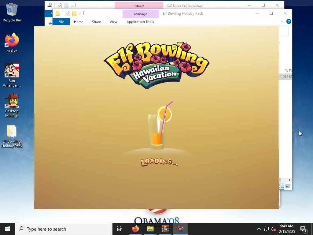This screenshot has height=235, width=313.
Task: Maximize the Elf Bowling Holiday Pack window
Action: pos(271,13)
